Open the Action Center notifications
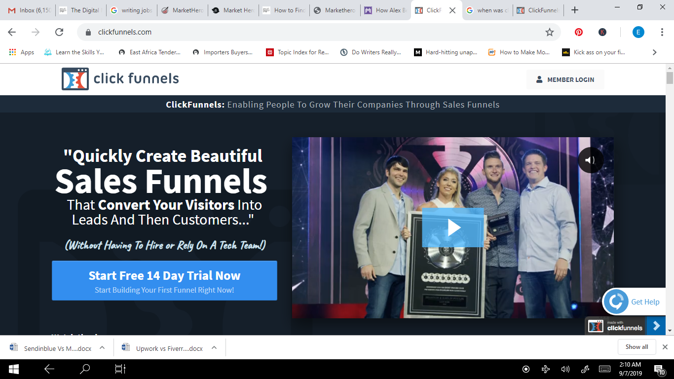This screenshot has height=379, width=674. 660,369
